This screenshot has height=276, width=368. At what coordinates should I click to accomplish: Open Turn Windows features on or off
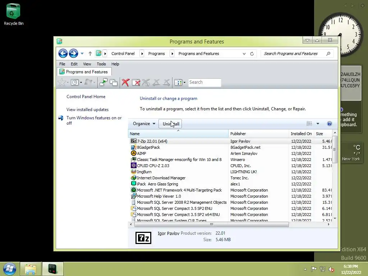tap(94, 120)
